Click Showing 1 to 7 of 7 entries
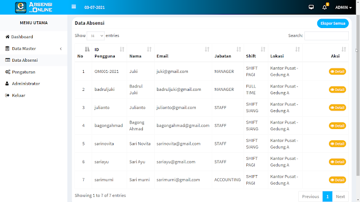360x202 pixels. click(x=100, y=195)
